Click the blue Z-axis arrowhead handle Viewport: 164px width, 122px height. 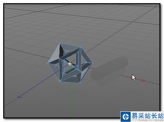click(x=20, y=96)
